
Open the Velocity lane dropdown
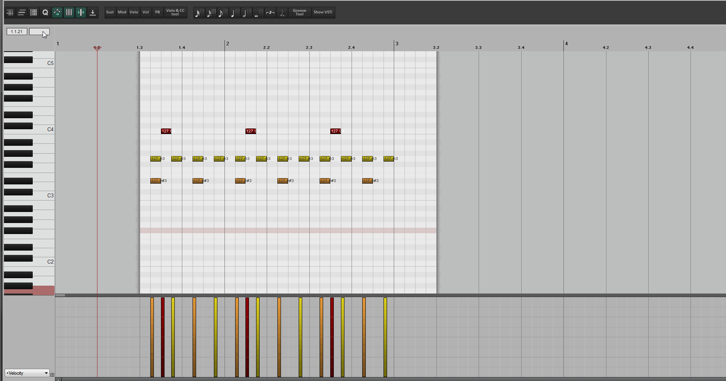pos(27,373)
